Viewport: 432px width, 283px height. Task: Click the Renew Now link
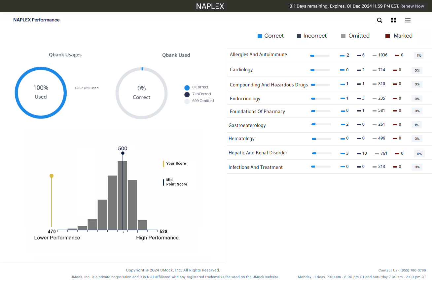coord(412,6)
